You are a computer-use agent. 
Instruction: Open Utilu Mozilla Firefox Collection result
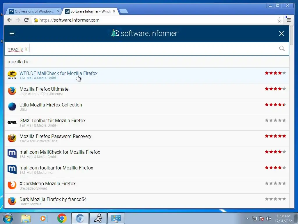point(147,107)
